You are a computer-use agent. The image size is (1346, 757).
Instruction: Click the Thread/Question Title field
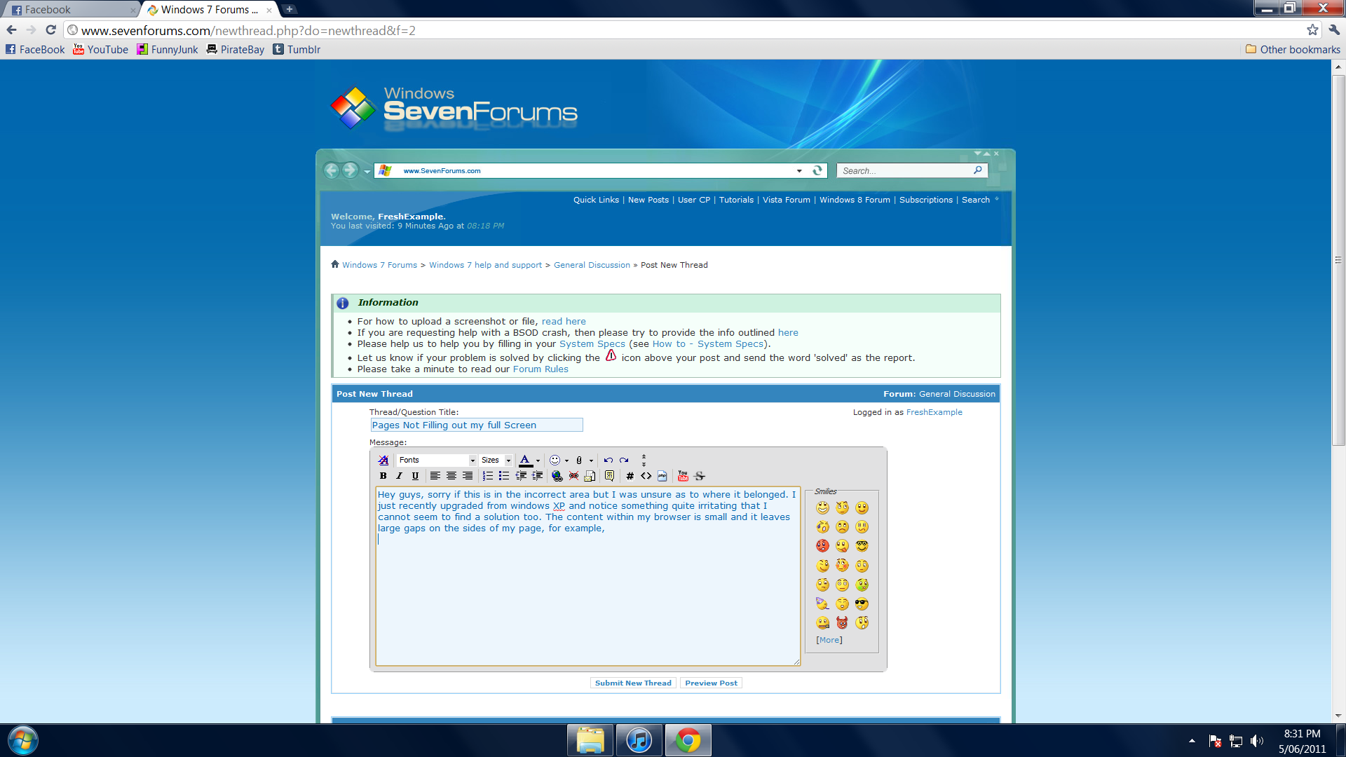coord(477,425)
